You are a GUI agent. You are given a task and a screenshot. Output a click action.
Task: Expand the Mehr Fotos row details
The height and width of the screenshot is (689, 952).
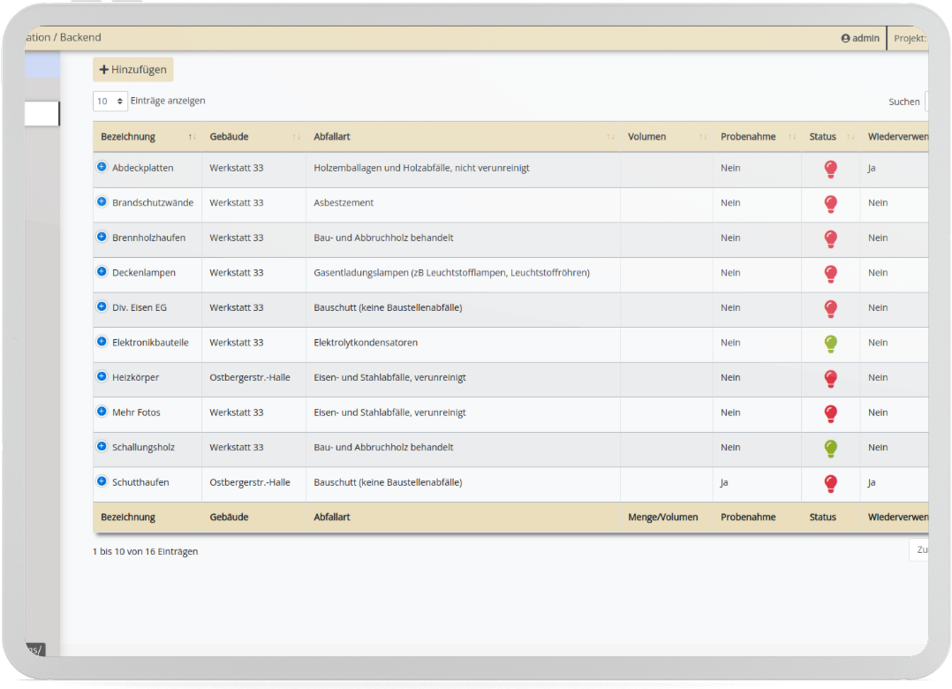102,412
